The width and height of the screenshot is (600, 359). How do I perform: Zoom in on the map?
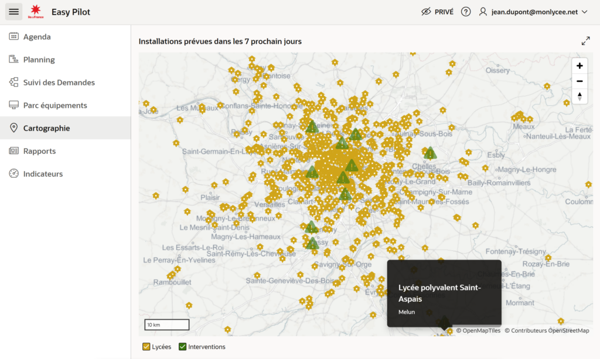579,65
